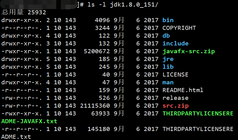This screenshot has width=238, height=140.
Task: Click the lib directory name
Action: [x=168, y=67]
